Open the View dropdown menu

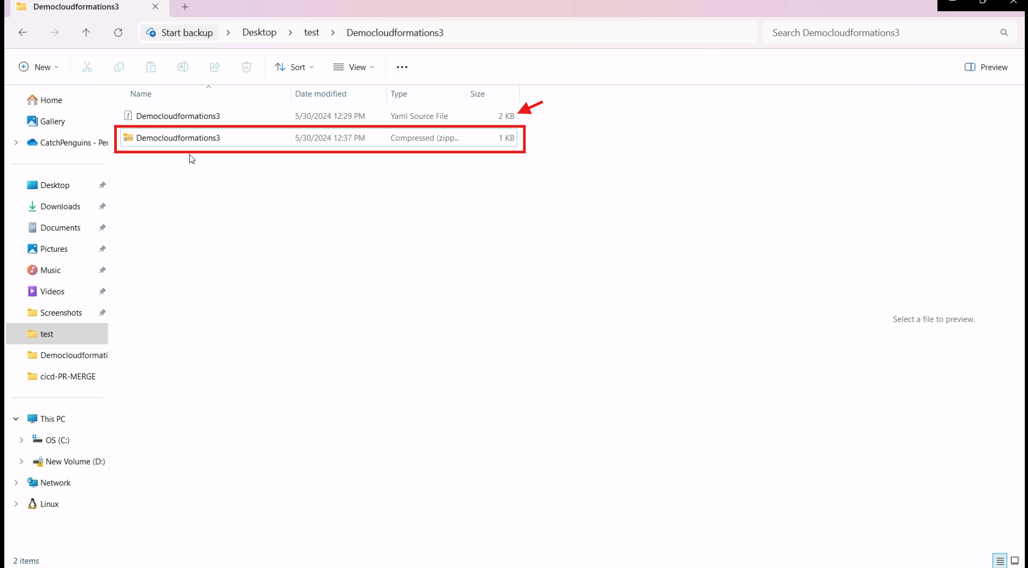(x=354, y=67)
